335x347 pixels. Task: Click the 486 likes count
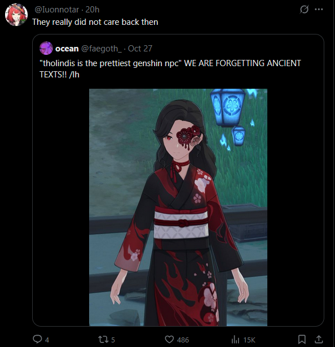(x=183, y=340)
